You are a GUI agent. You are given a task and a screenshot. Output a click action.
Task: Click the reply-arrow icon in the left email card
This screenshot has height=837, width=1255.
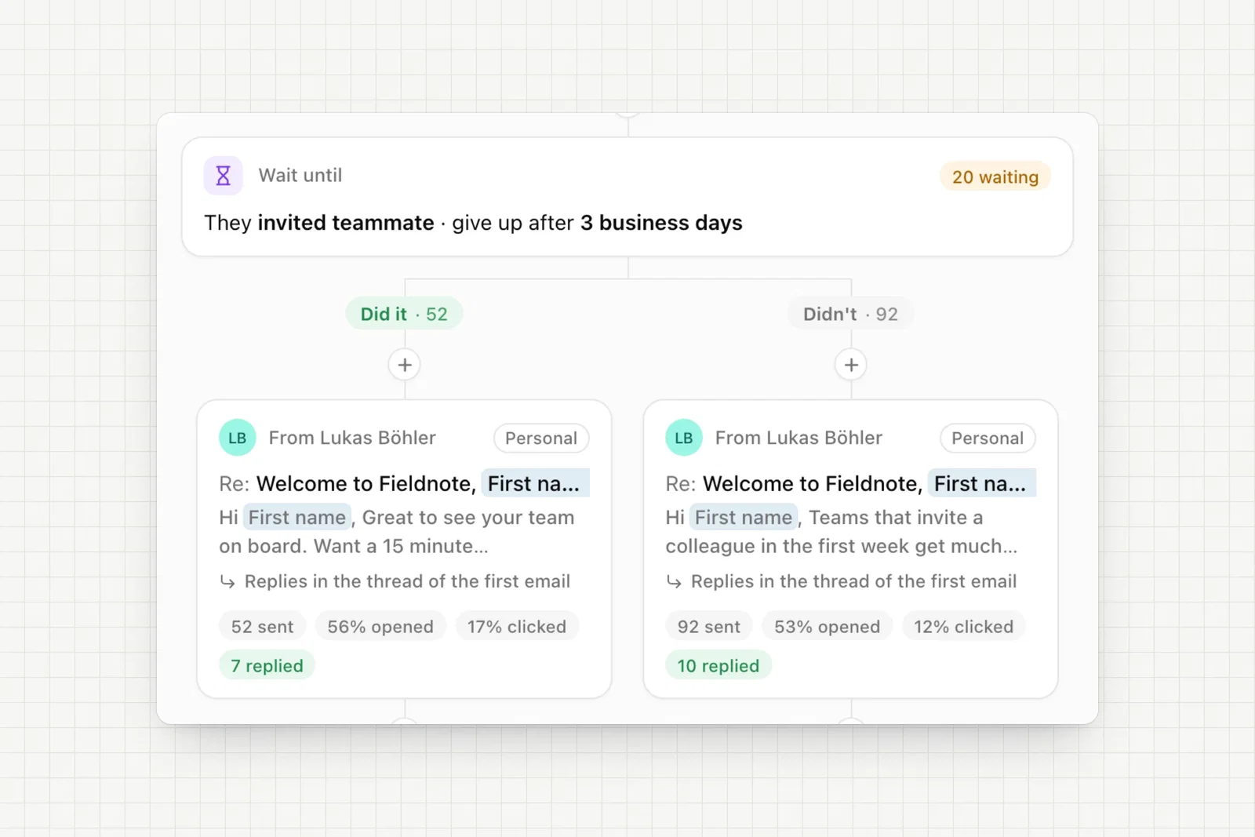pos(227,582)
